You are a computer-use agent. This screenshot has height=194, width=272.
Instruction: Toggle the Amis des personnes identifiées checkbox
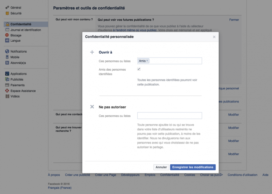[139, 69]
